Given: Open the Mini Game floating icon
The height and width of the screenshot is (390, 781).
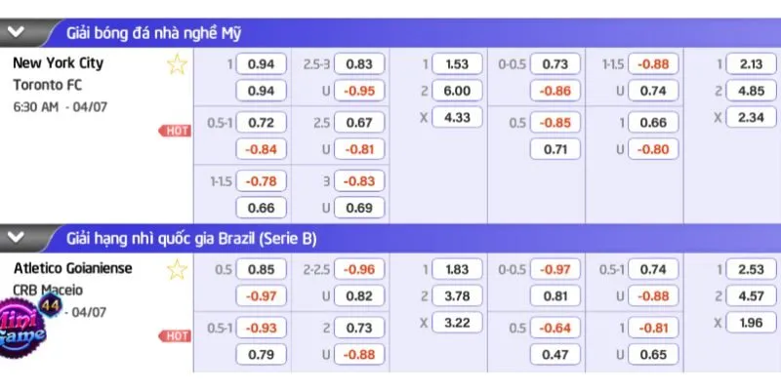Looking at the screenshot, I should [23, 327].
